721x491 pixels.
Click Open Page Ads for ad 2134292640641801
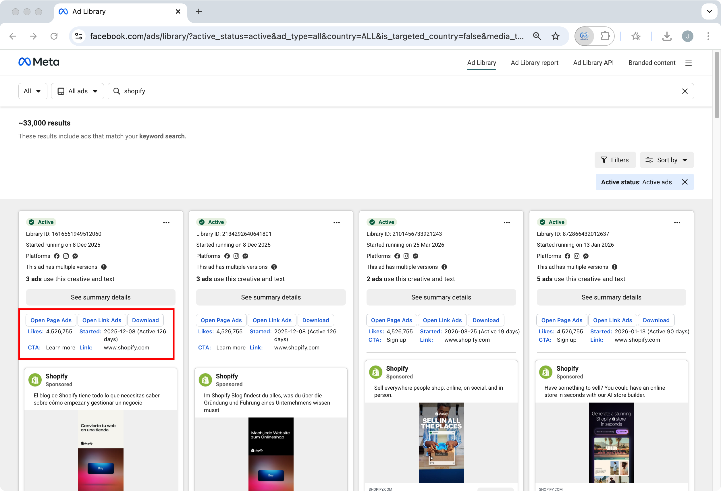(221, 320)
